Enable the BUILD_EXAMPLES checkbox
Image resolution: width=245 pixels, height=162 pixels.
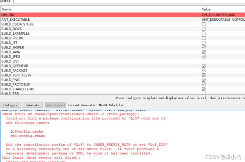tap(204, 34)
